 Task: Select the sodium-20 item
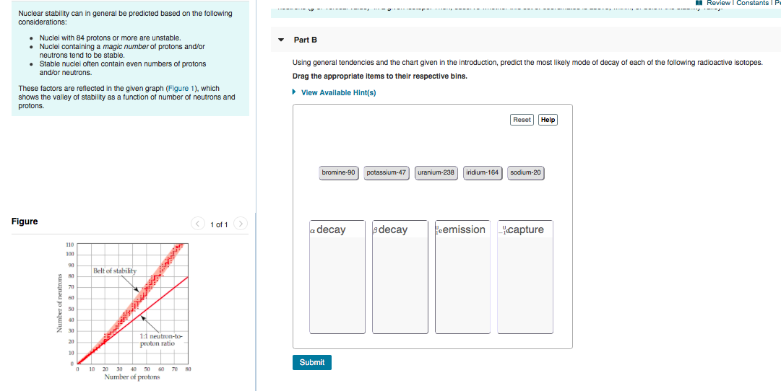[x=525, y=172]
